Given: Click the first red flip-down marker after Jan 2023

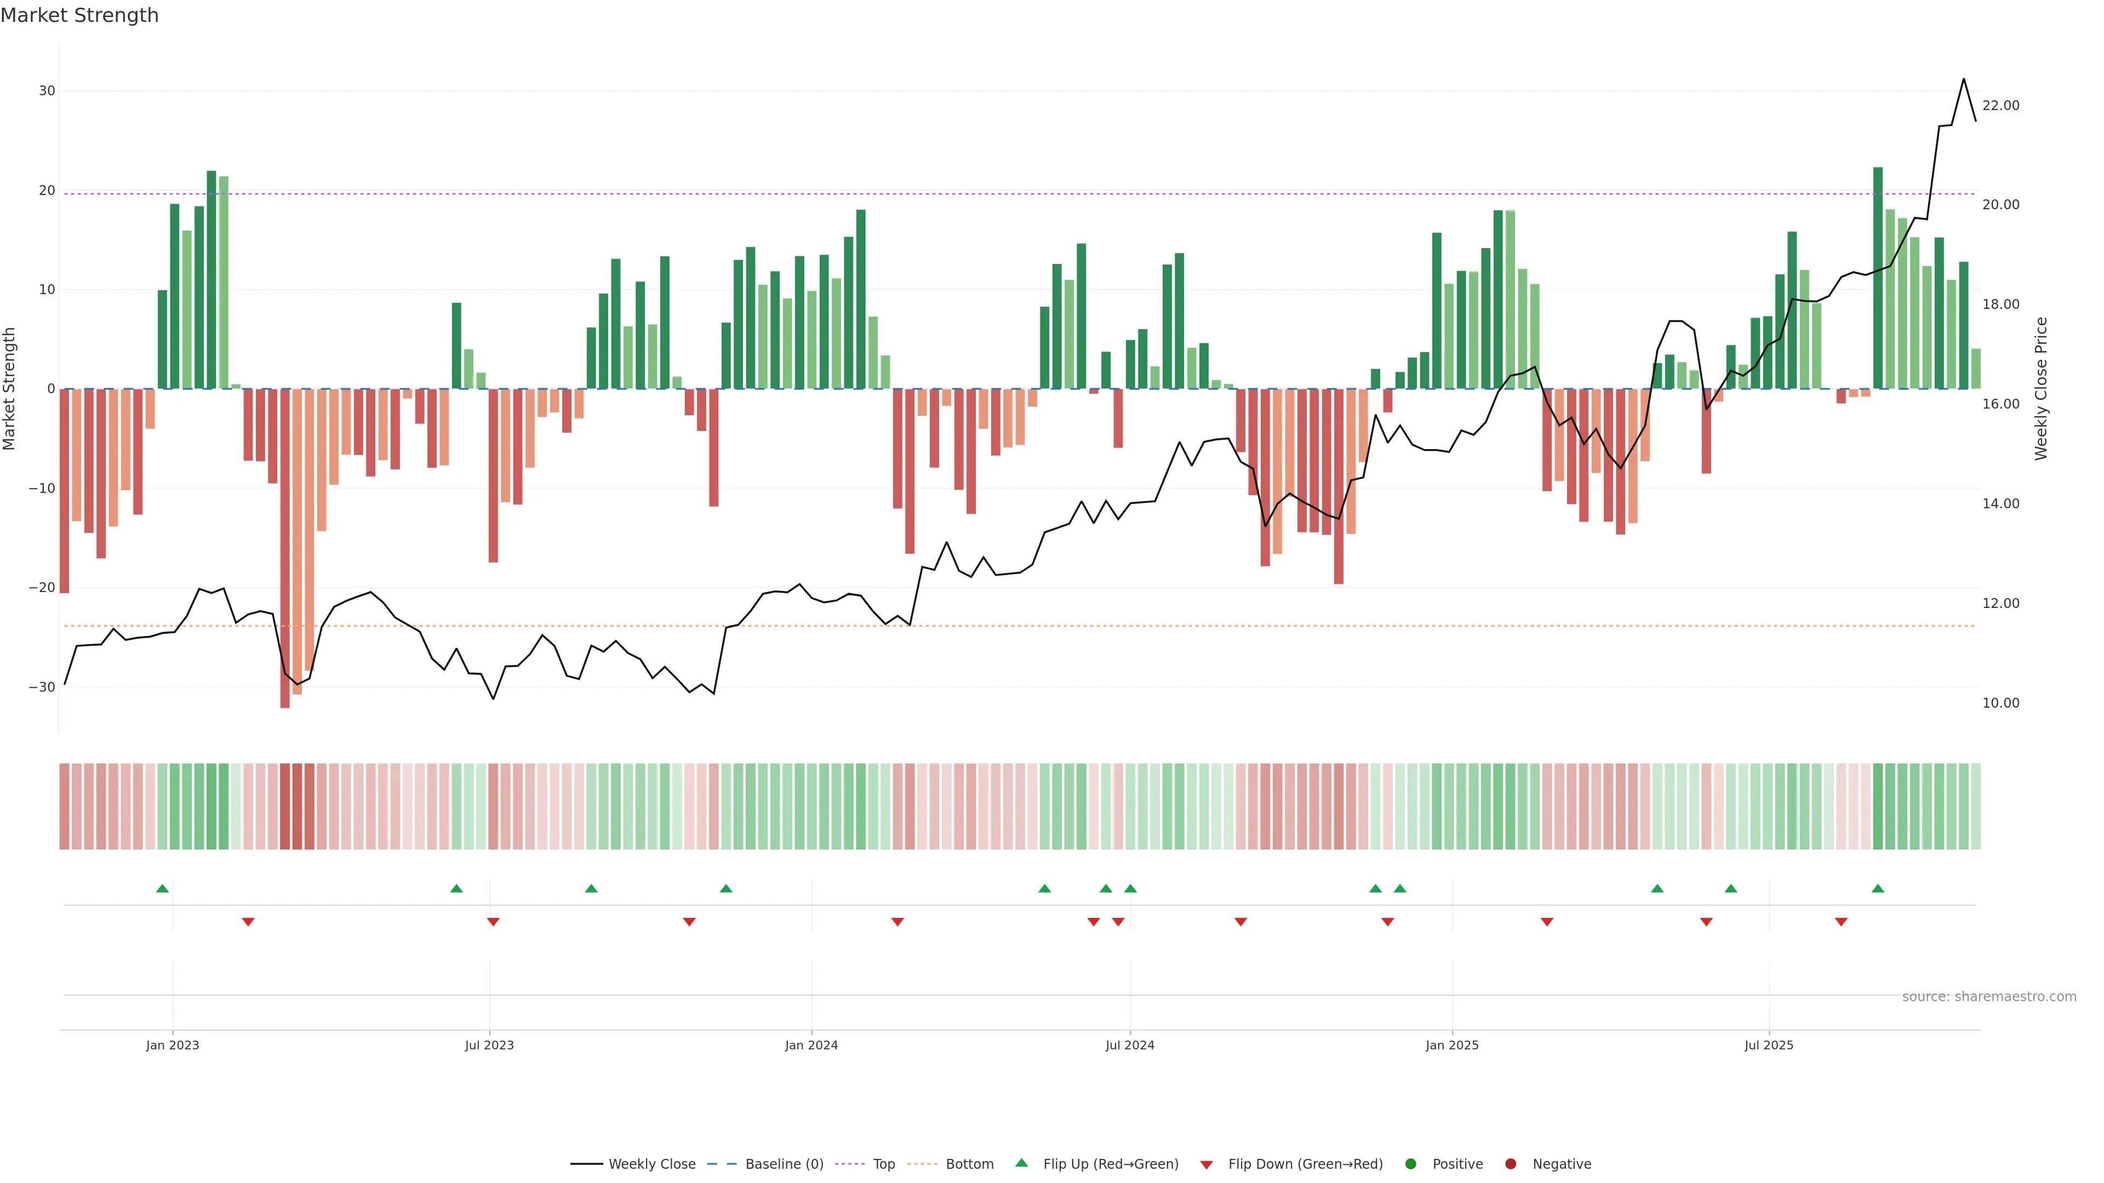Looking at the screenshot, I should coord(248,922).
